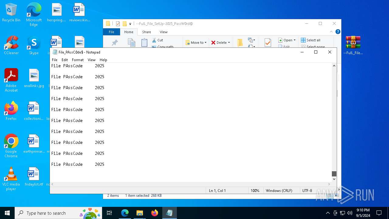
Task: Click the Notepad vertical scrollbar thumb
Action: tap(334, 174)
